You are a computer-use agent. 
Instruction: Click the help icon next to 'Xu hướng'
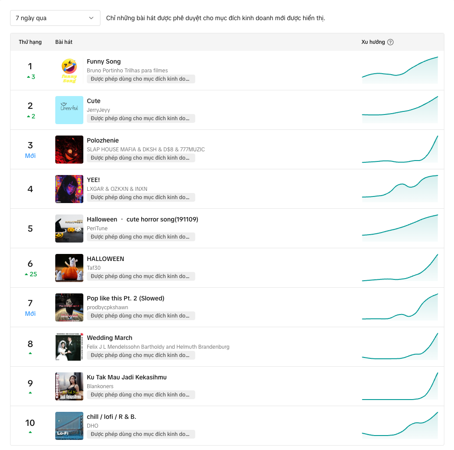coord(390,42)
